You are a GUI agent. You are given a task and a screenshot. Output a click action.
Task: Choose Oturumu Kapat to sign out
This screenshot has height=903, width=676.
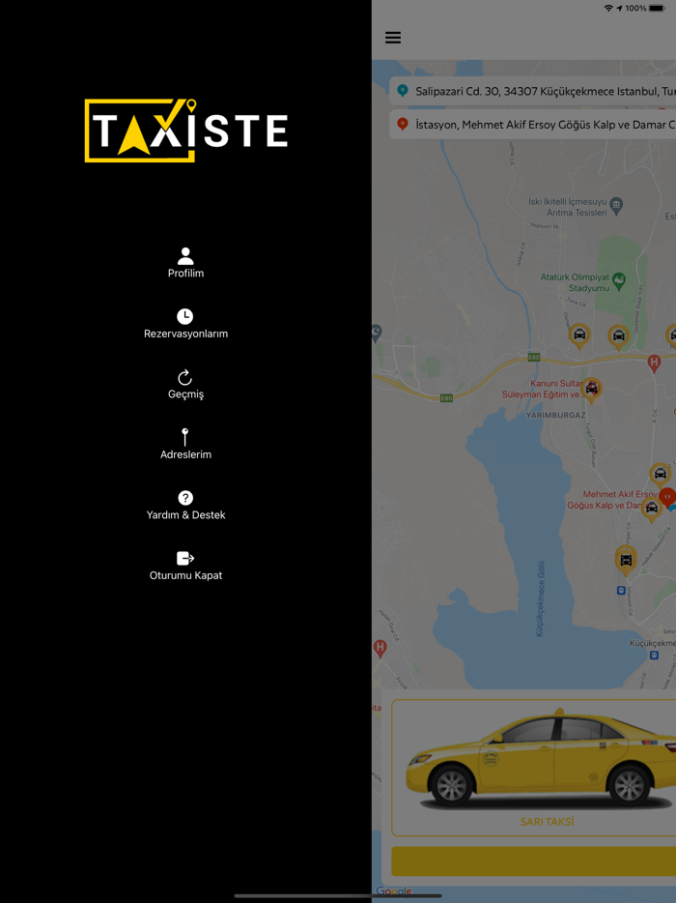185,575
